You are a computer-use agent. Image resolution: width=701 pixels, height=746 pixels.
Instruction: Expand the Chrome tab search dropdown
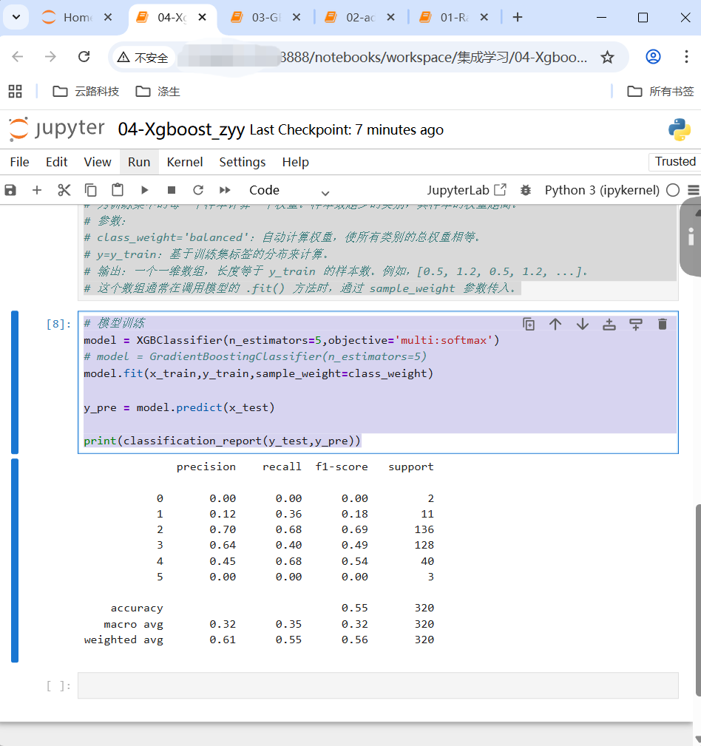tap(16, 17)
